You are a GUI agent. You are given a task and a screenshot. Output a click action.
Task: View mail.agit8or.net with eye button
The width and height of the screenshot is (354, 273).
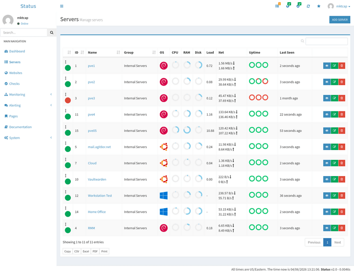[x=327, y=147]
